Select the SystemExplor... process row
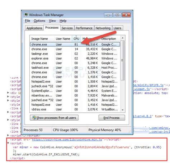 75,91
